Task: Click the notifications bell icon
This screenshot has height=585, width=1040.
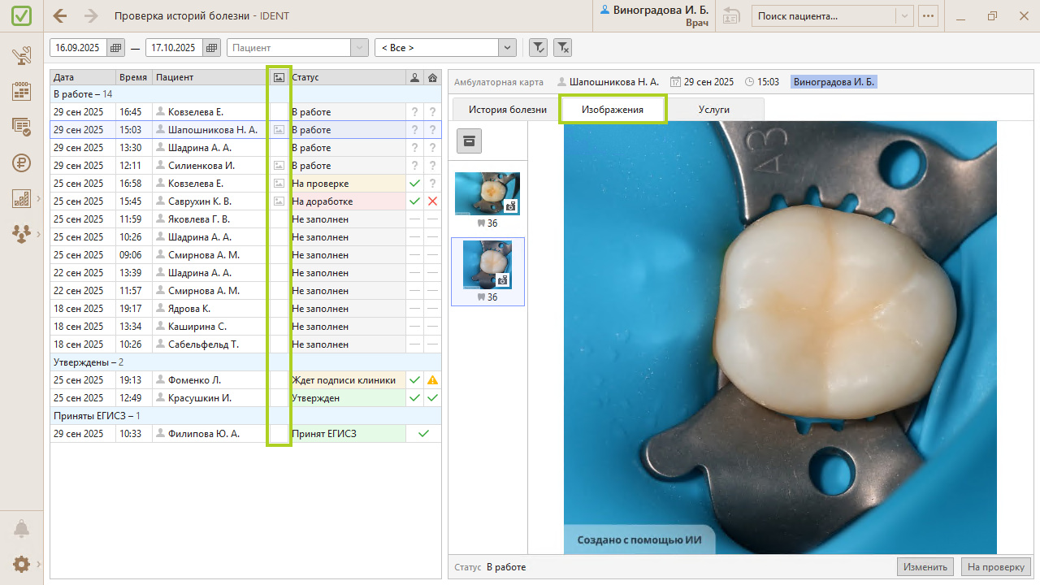Action: [x=21, y=529]
